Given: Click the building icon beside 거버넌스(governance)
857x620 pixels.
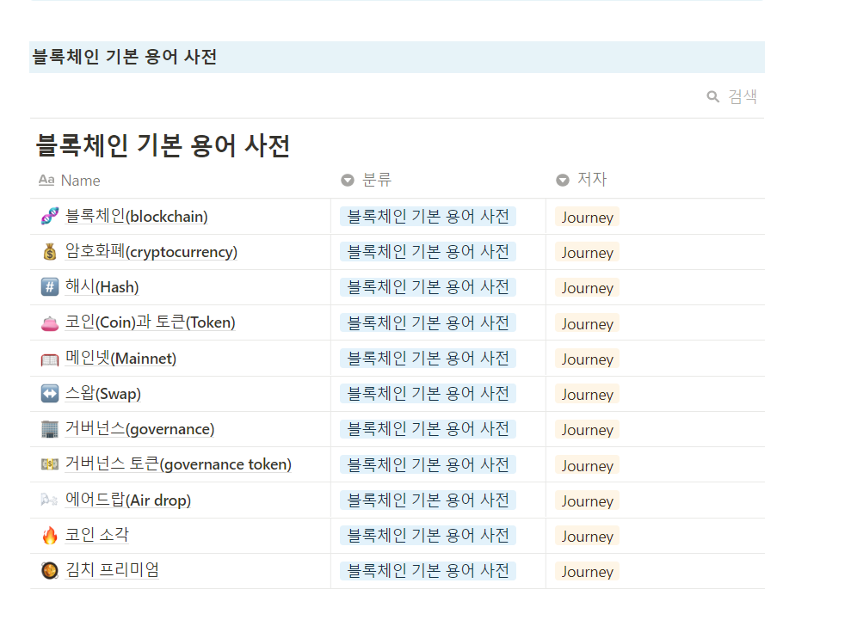Looking at the screenshot, I should click(50, 429).
